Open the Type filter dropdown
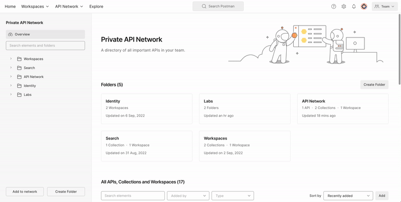The height and width of the screenshot is (202, 401). click(233, 196)
